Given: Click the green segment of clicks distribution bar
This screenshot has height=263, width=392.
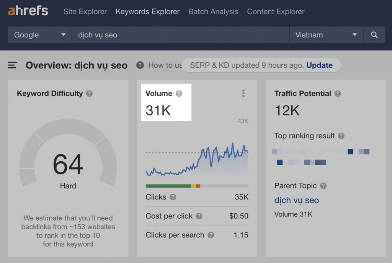Looking at the screenshot, I should tap(168, 186).
